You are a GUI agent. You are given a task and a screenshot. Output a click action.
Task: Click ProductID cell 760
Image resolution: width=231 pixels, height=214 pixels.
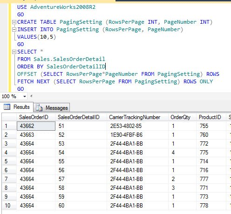coord(211,135)
